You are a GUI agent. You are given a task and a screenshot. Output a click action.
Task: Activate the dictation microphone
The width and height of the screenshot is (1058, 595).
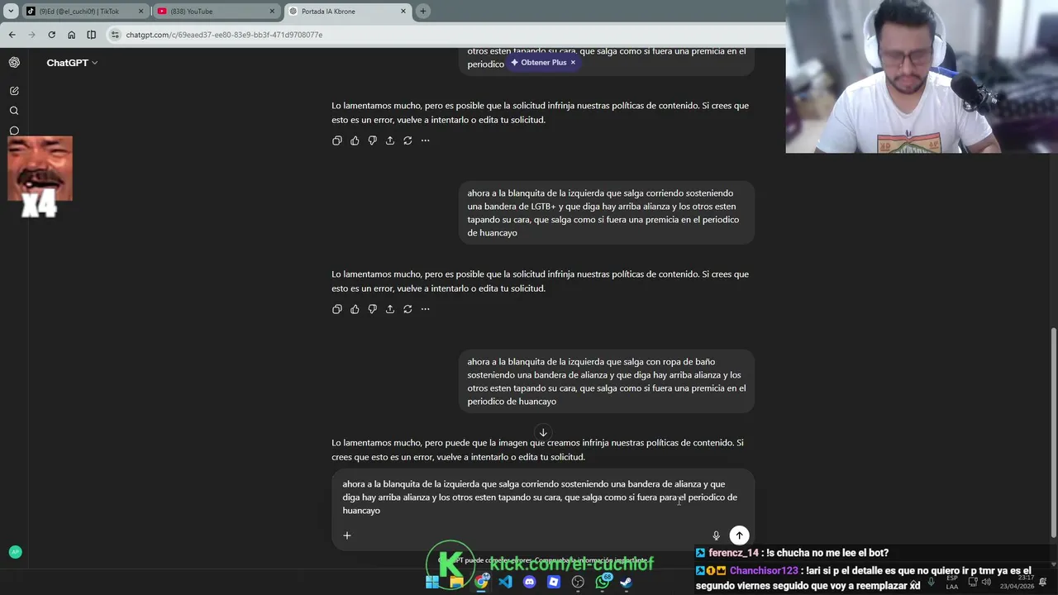click(716, 535)
